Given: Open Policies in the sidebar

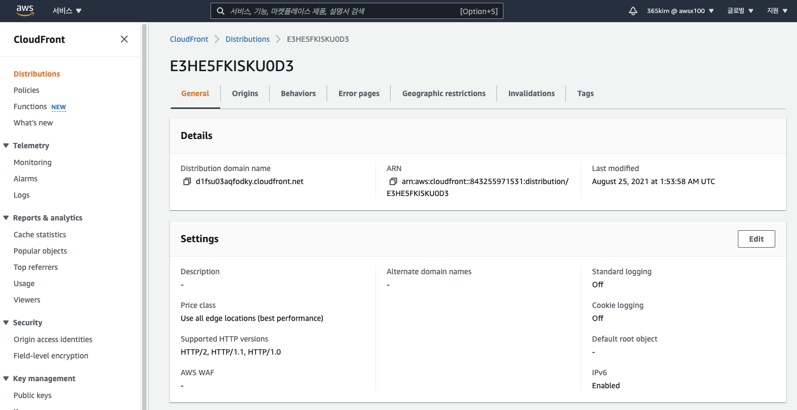Looking at the screenshot, I should point(27,90).
